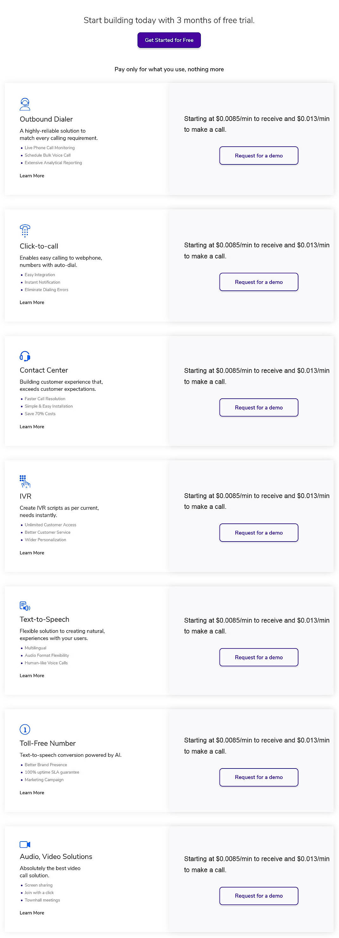Click the Human-like Voice Calls bullet
This screenshot has height=938, width=339.
(x=46, y=663)
